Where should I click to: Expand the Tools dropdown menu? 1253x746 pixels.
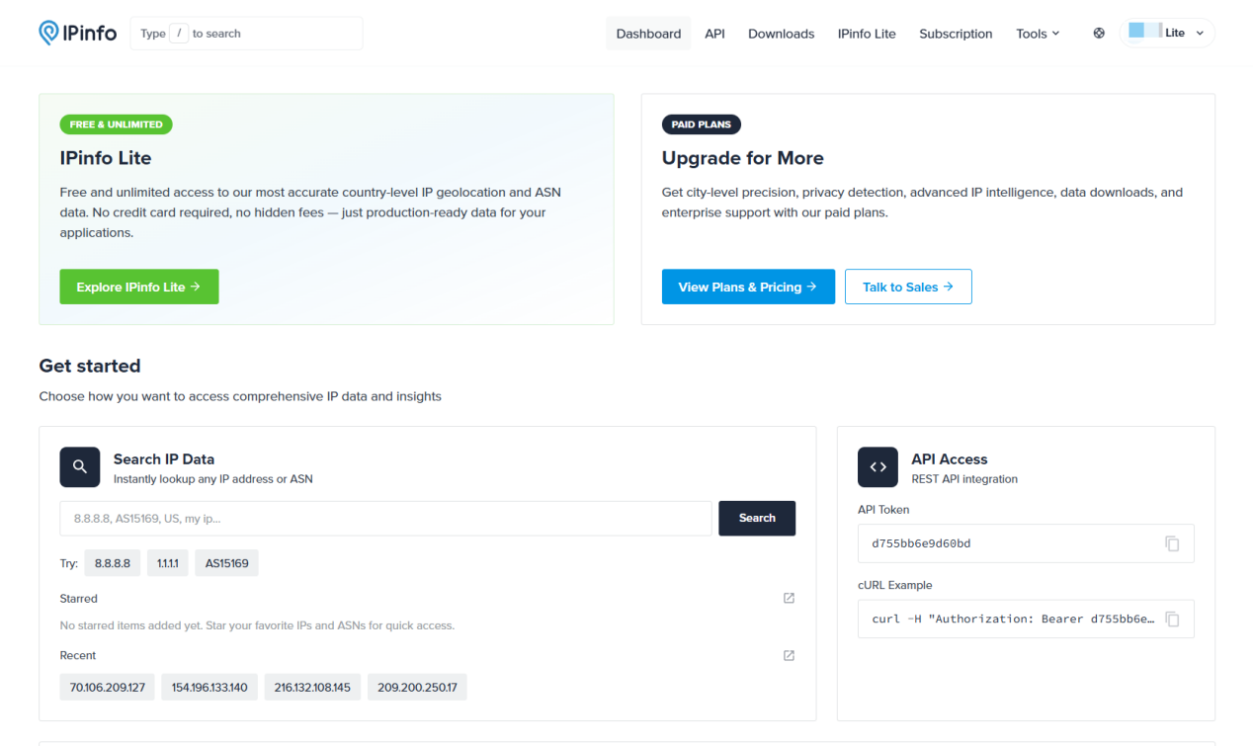pyautogui.click(x=1038, y=34)
